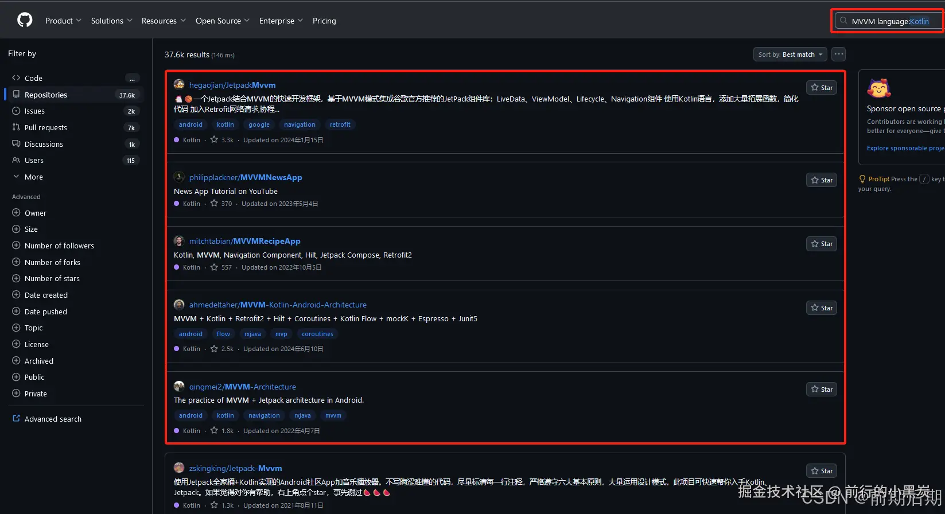
Task: Open zskingking/Jetpack-Mvvm repository
Action: pos(236,468)
